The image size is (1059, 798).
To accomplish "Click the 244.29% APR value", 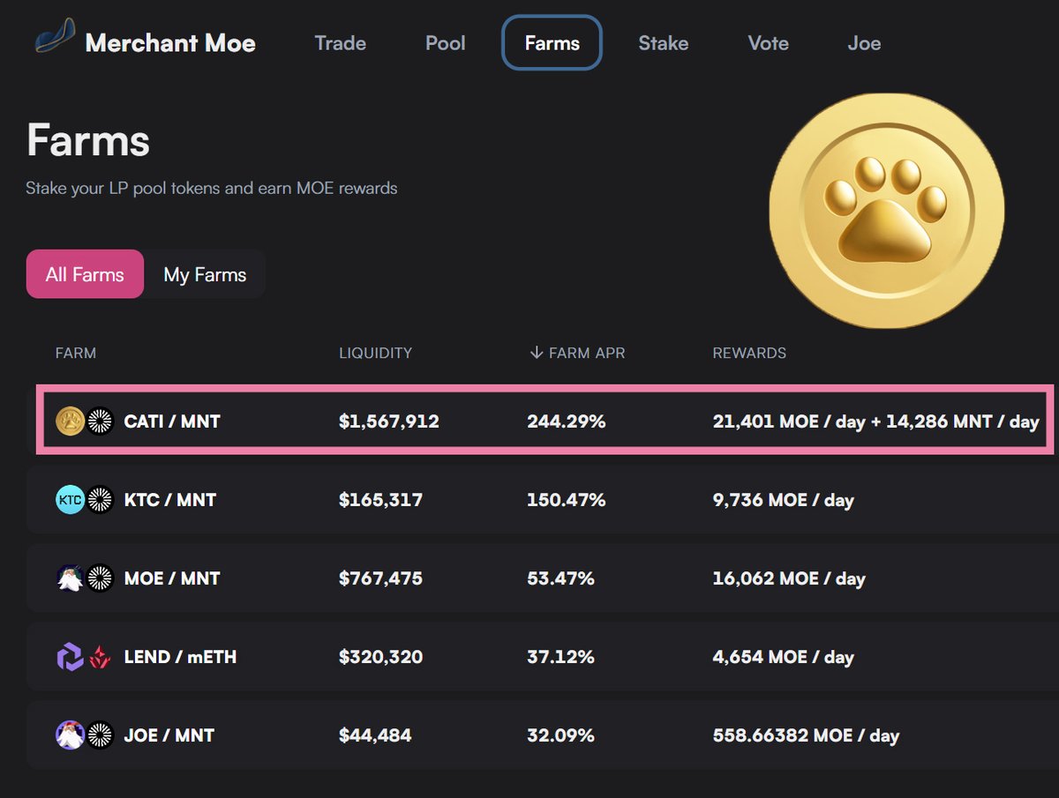I will tap(567, 421).
